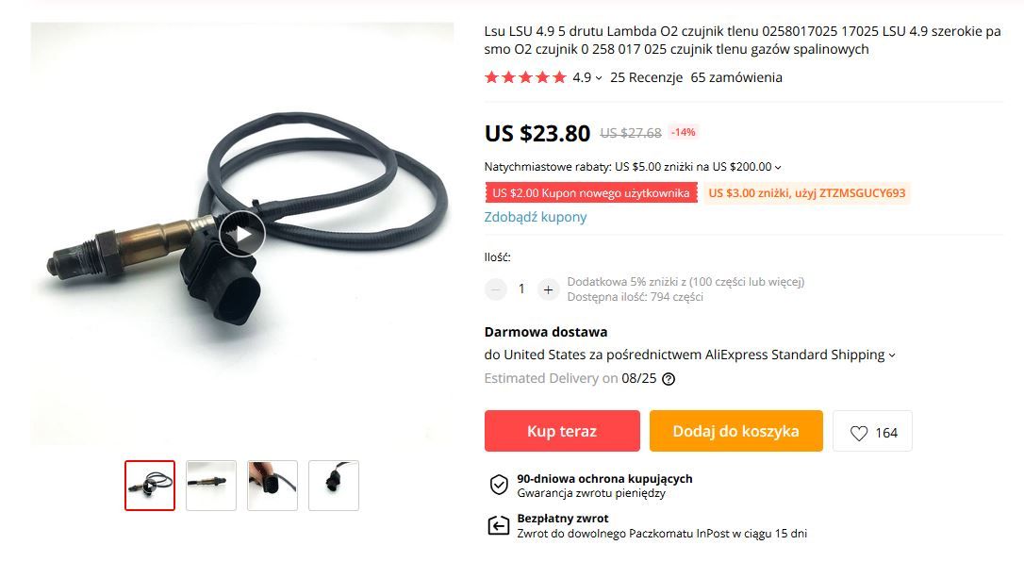Open the 25 Recenzje reviews link
The image size is (1024, 578).
(647, 77)
